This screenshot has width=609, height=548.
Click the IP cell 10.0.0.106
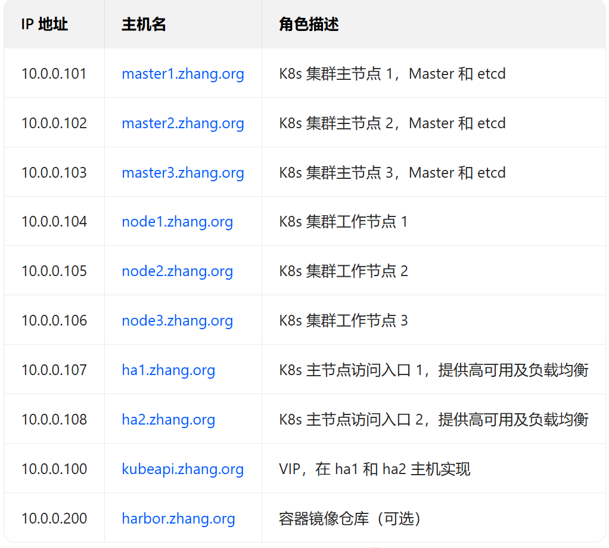[54, 321]
